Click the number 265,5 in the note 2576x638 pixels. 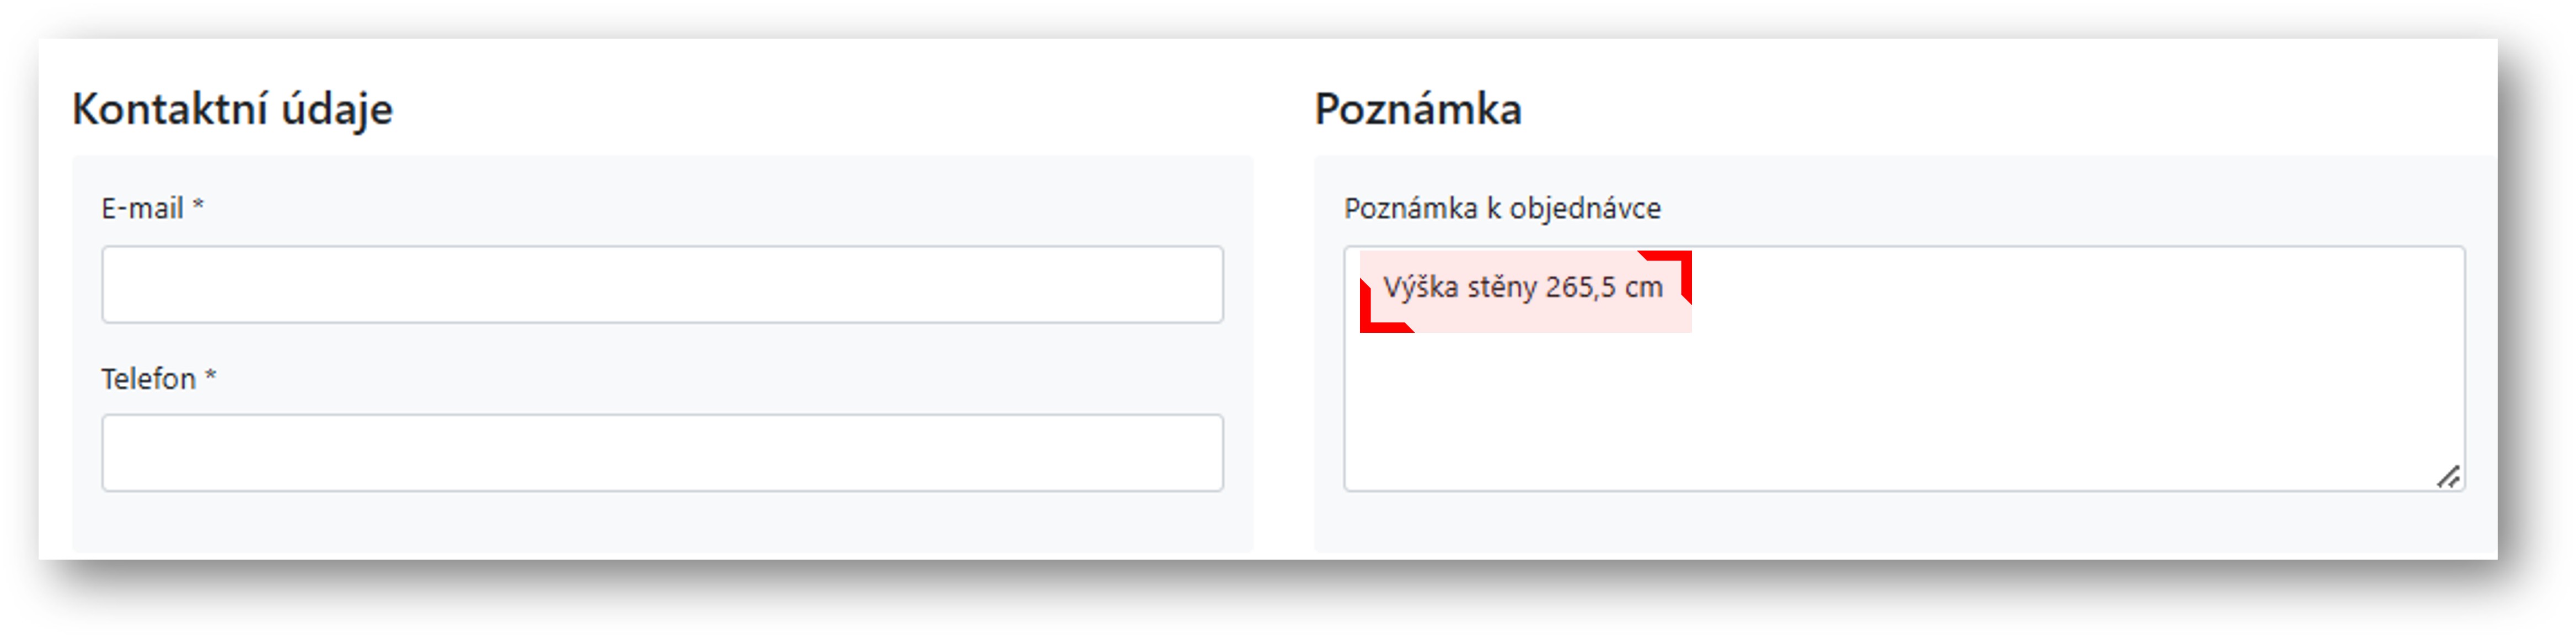coord(1580,288)
